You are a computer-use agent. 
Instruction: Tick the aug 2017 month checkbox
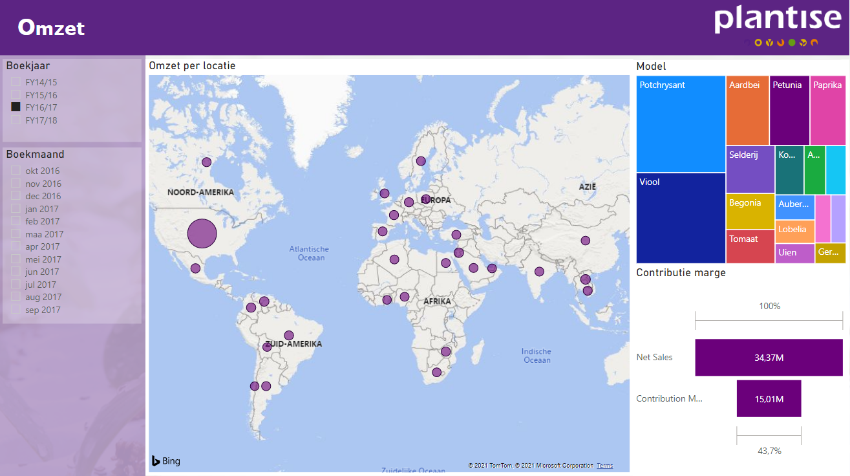click(x=16, y=297)
